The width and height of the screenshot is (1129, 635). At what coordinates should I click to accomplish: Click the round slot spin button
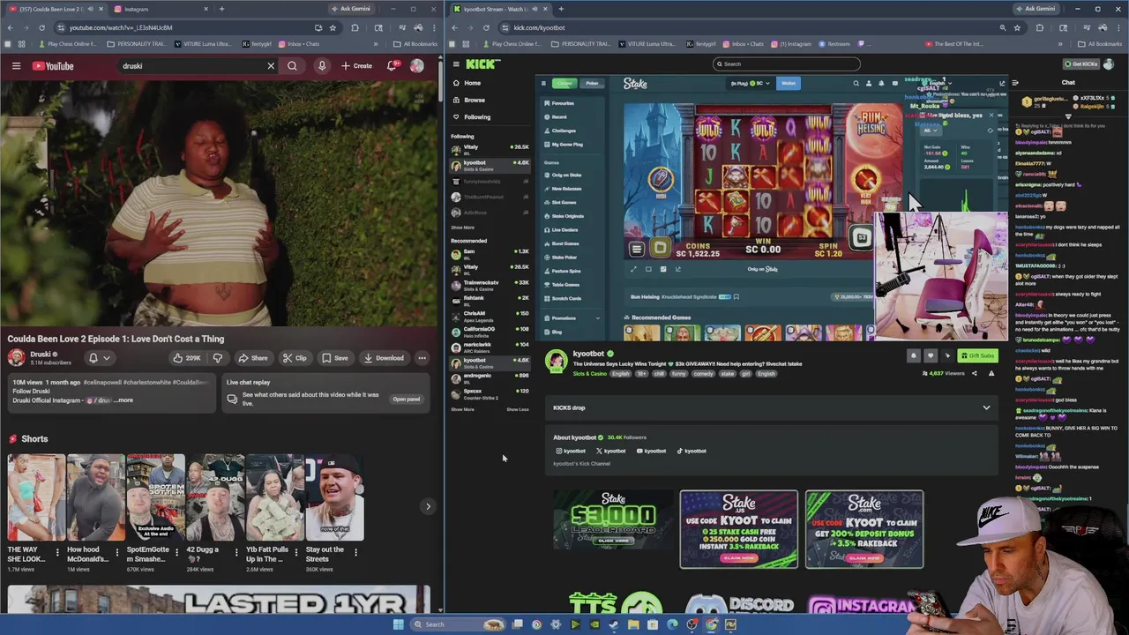click(x=862, y=237)
